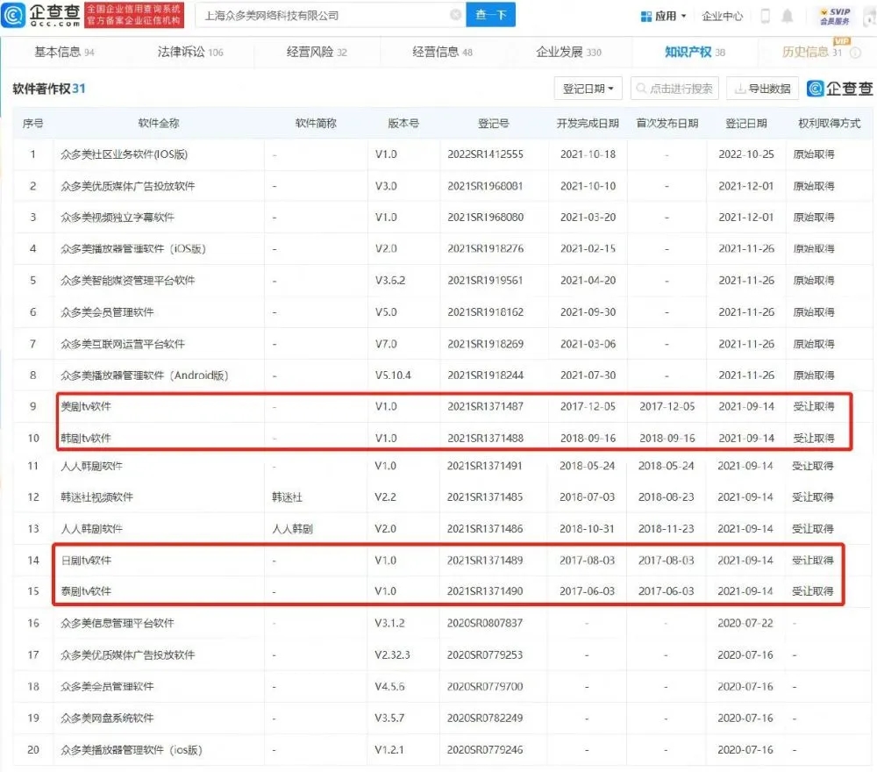Click 众多美互联网运营平台软件 name
The image size is (877, 772).
tap(123, 344)
